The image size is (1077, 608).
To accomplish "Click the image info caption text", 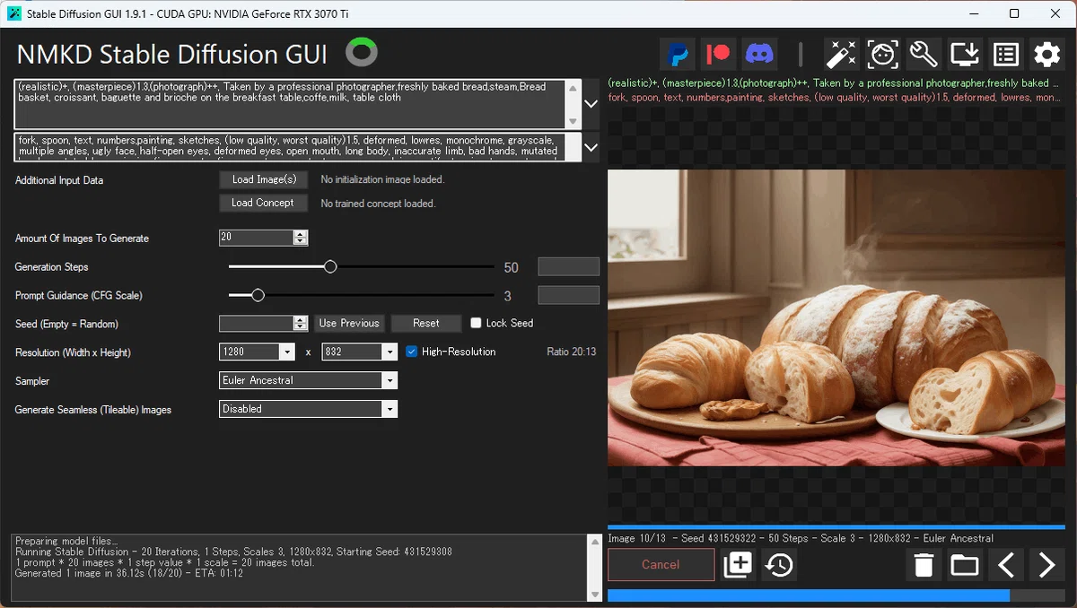I will tap(801, 538).
